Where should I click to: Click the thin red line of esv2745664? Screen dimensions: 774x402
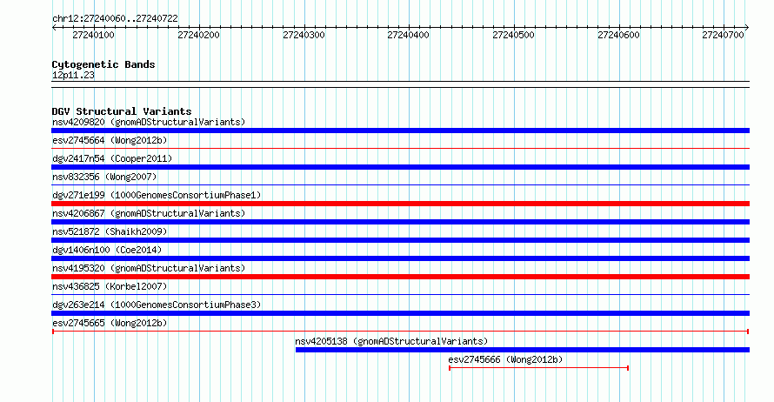point(400,148)
